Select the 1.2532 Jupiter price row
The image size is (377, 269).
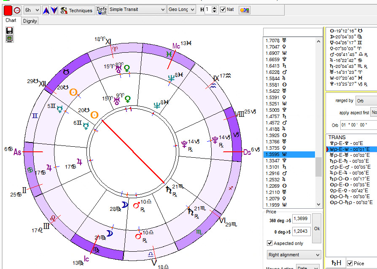(289, 180)
